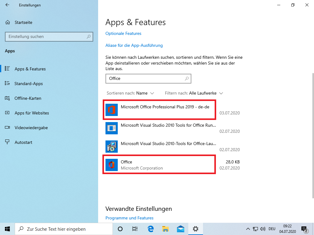Click Settings gear on taskbar
Image resolution: width=314 pixels, height=235 pixels.
coord(195,229)
